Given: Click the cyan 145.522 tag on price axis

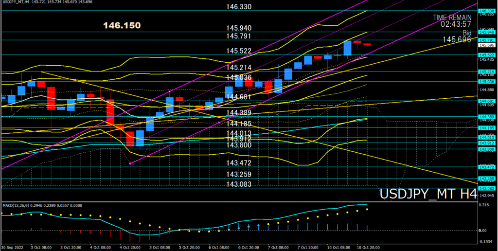Looking at the screenshot, I should [486, 55].
